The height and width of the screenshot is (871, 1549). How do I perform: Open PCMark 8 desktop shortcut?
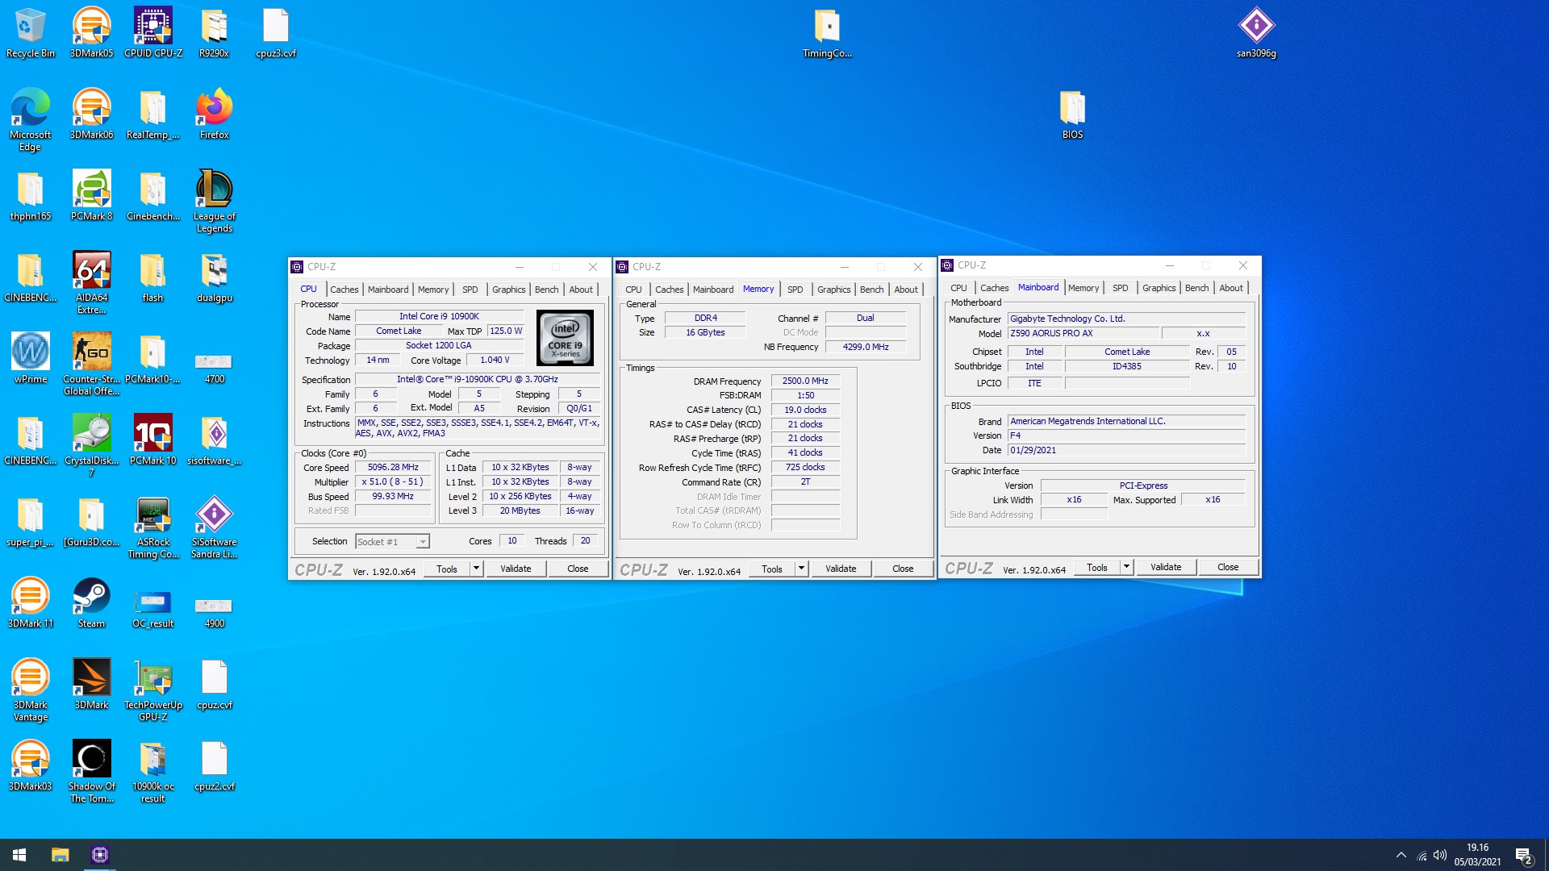pos(91,195)
